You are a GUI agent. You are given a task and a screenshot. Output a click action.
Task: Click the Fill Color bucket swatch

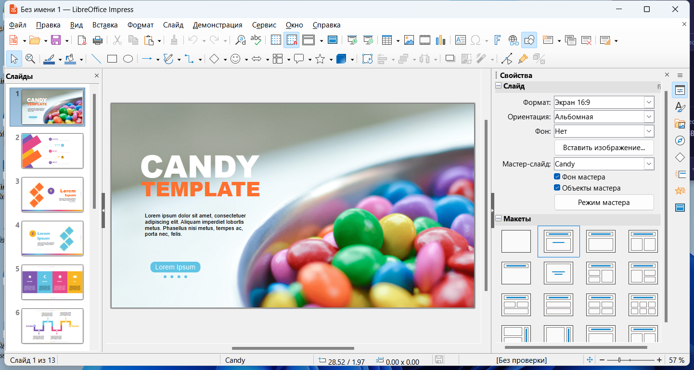[x=70, y=59]
